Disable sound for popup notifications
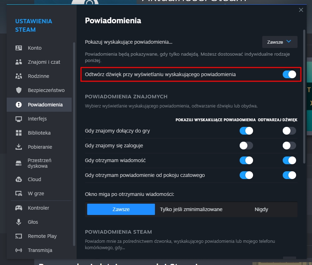The height and width of the screenshot is (265, 312). [x=289, y=74]
